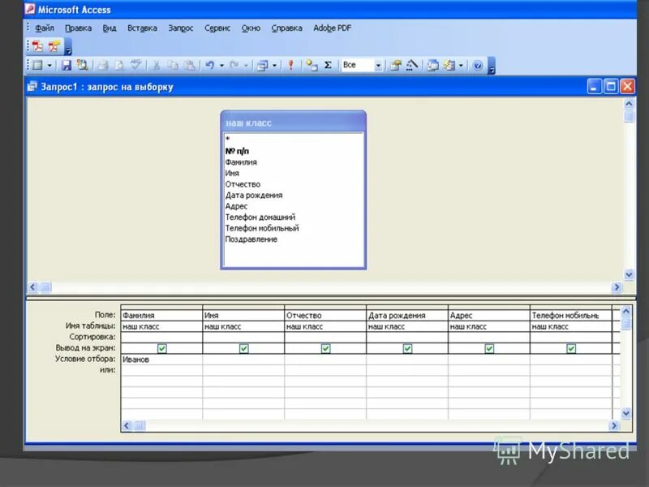Open the View mode dropdown arrow

(x=49, y=66)
